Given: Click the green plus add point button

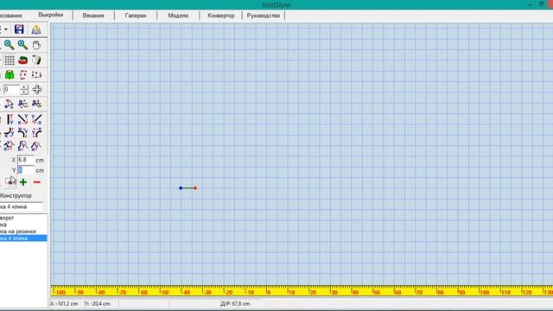Looking at the screenshot, I should click(x=23, y=182).
